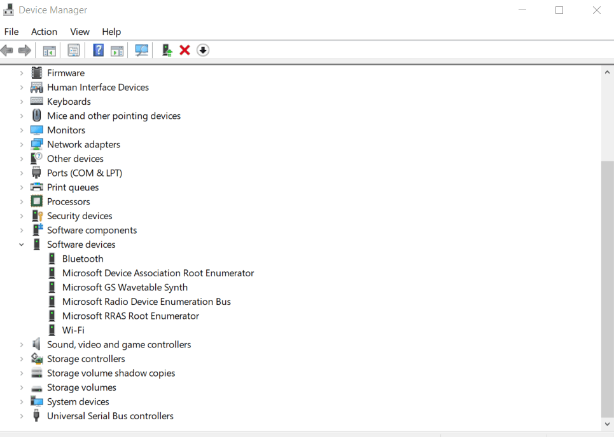Select the Wi-Fi software device
This screenshot has height=437, width=614.
tap(73, 330)
